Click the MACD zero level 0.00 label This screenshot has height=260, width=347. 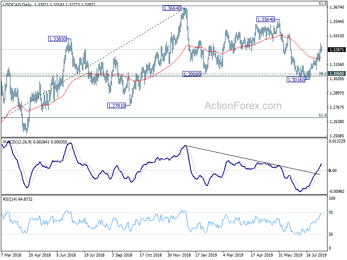click(333, 171)
